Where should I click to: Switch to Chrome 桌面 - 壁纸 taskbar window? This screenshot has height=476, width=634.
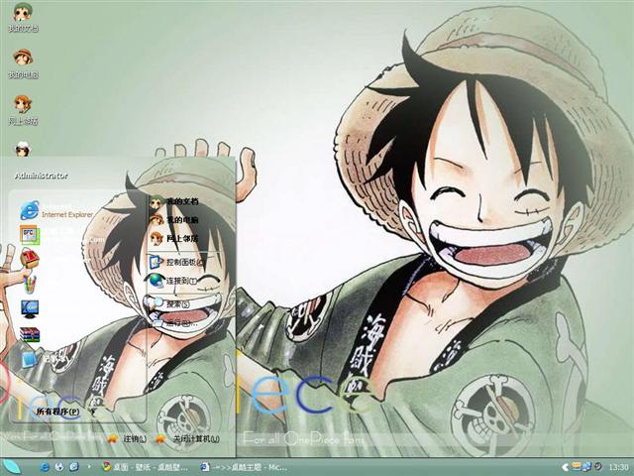point(146,467)
